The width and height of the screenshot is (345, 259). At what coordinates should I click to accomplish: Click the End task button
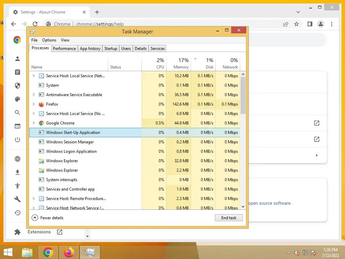229,218
